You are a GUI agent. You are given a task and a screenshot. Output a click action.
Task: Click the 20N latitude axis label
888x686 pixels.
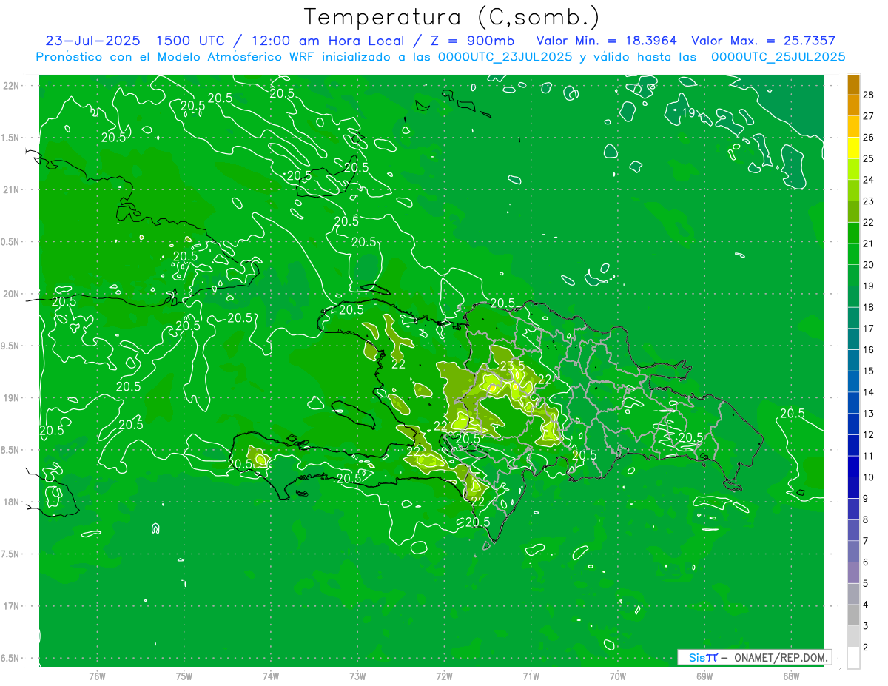[x=11, y=294]
